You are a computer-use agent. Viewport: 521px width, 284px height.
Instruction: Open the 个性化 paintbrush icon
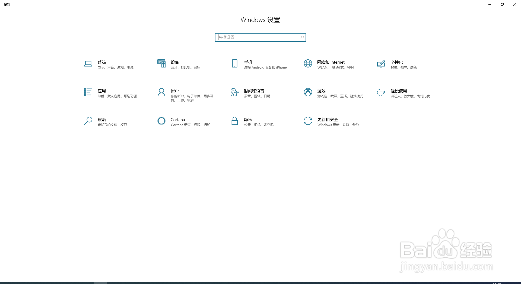[x=381, y=64]
